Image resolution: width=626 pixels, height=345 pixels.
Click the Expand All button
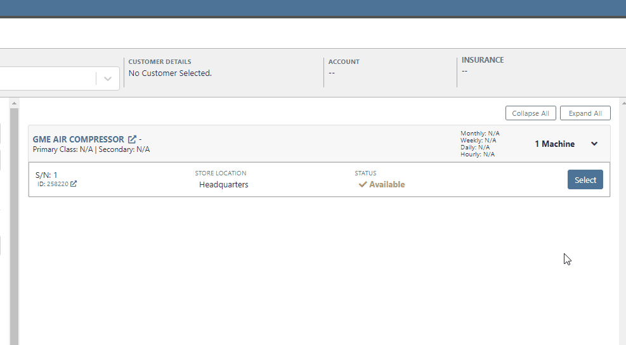[585, 113]
